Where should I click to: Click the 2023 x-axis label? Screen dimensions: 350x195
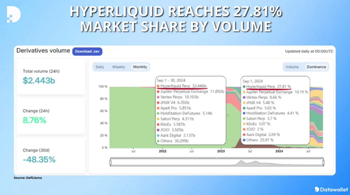(221, 151)
